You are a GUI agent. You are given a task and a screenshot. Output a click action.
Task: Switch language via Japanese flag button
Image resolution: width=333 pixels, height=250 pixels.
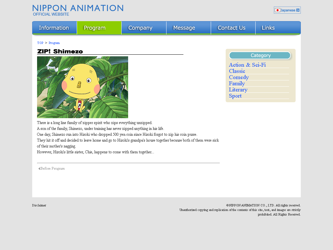[287, 10]
